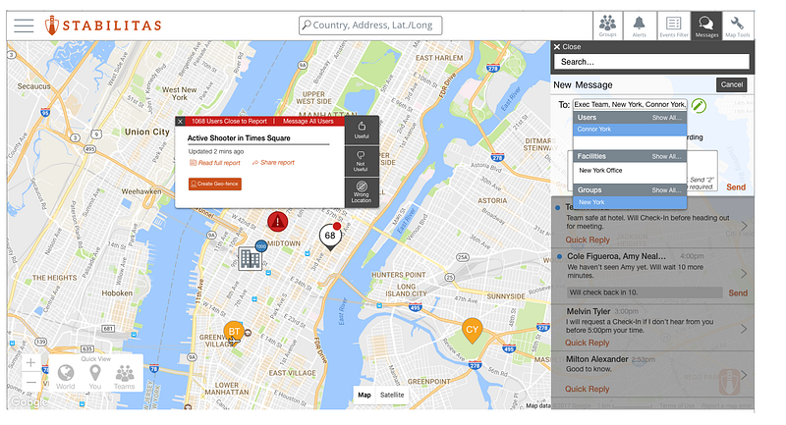Show all Users in dropdown
Screen dimensions: 786x425
(x=666, y=118)
